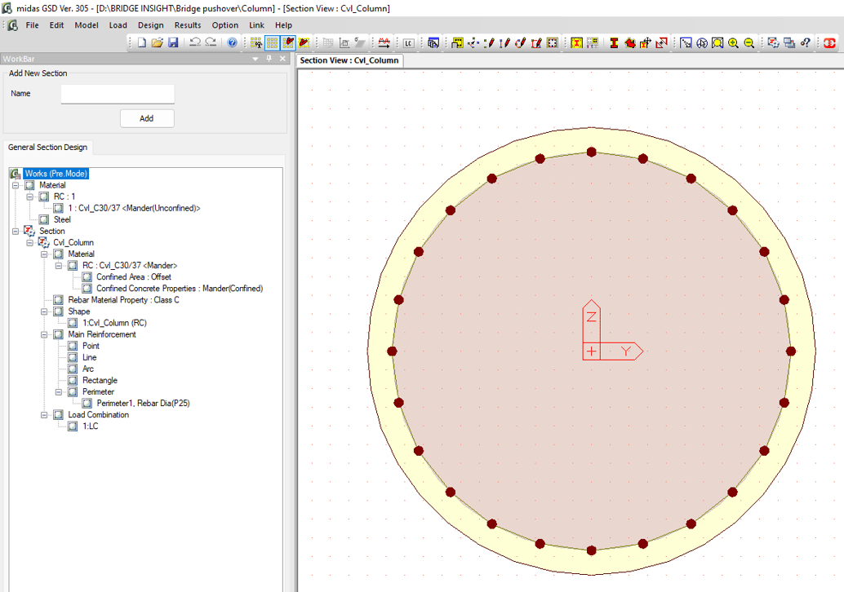Click the Open file folder icon
Viewport: 844px width, 592px height.
click(x=158, y=42)
